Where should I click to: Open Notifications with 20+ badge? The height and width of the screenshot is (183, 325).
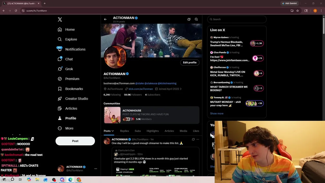71,49
